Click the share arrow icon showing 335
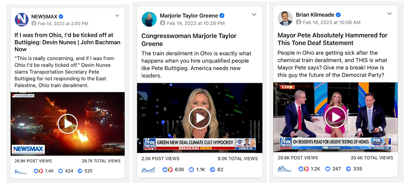This screenshot has width=410, height=188. (x=348, y=169)
